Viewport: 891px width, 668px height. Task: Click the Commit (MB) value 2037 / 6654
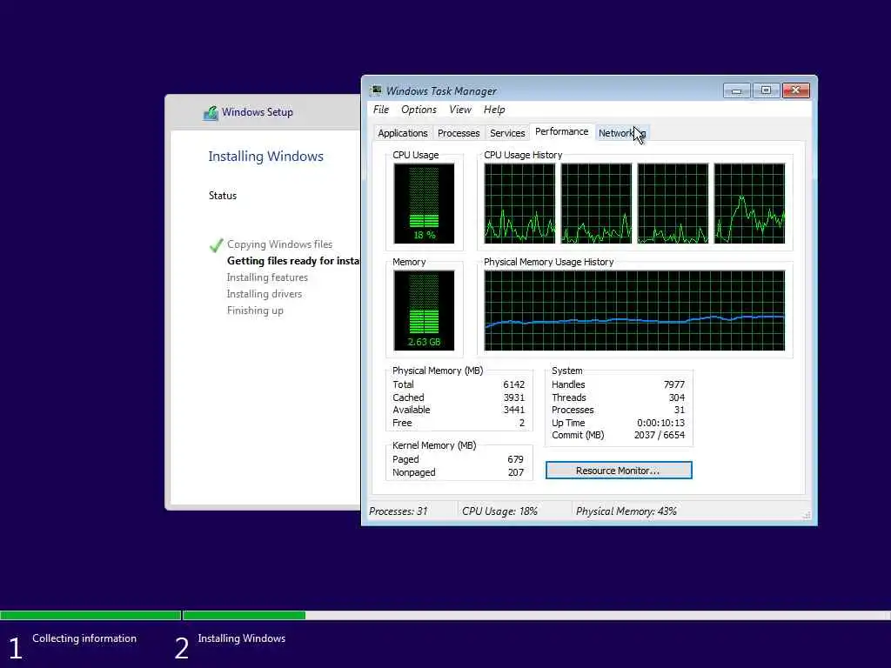[660, 435]
